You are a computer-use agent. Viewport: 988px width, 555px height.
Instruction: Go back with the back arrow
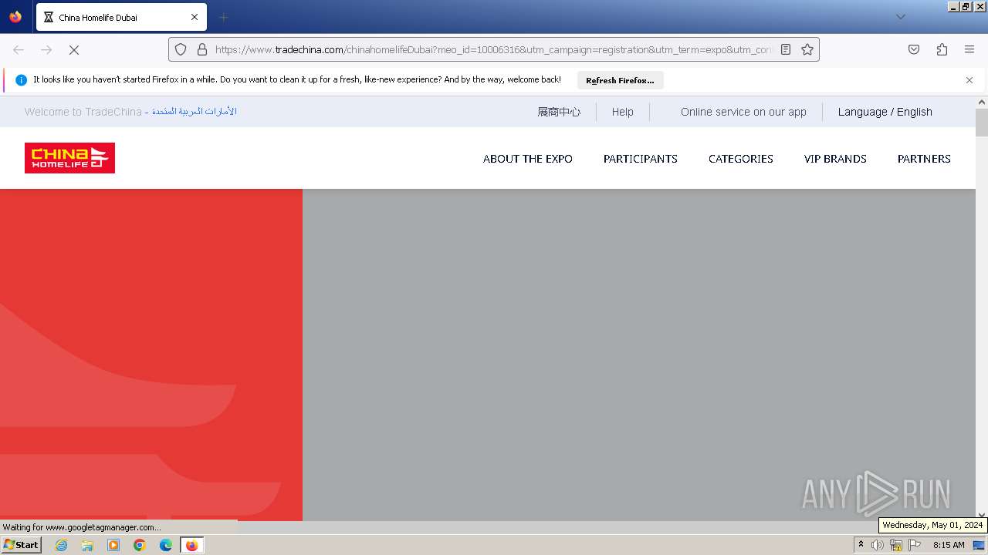click(x=19, y=49)
